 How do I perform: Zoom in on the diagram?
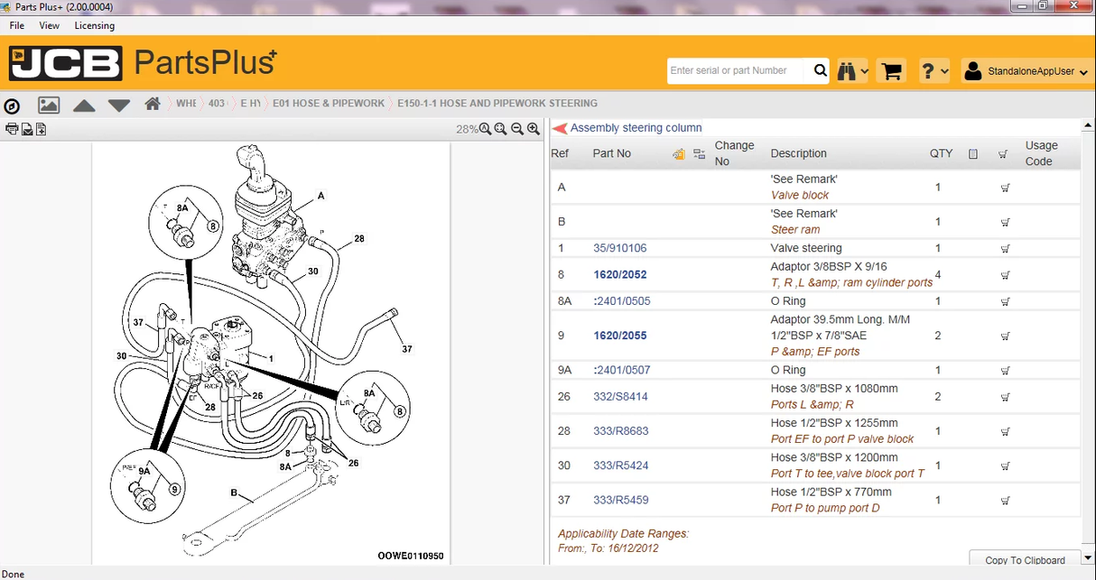534,129
